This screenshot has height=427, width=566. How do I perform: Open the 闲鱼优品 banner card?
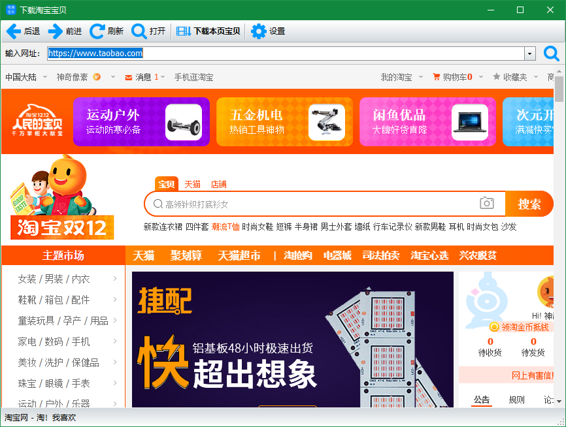point(427,122)
